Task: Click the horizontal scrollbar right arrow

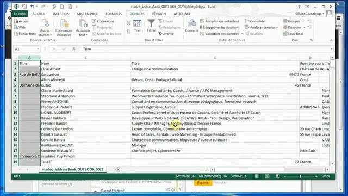Action: [327, 170]
